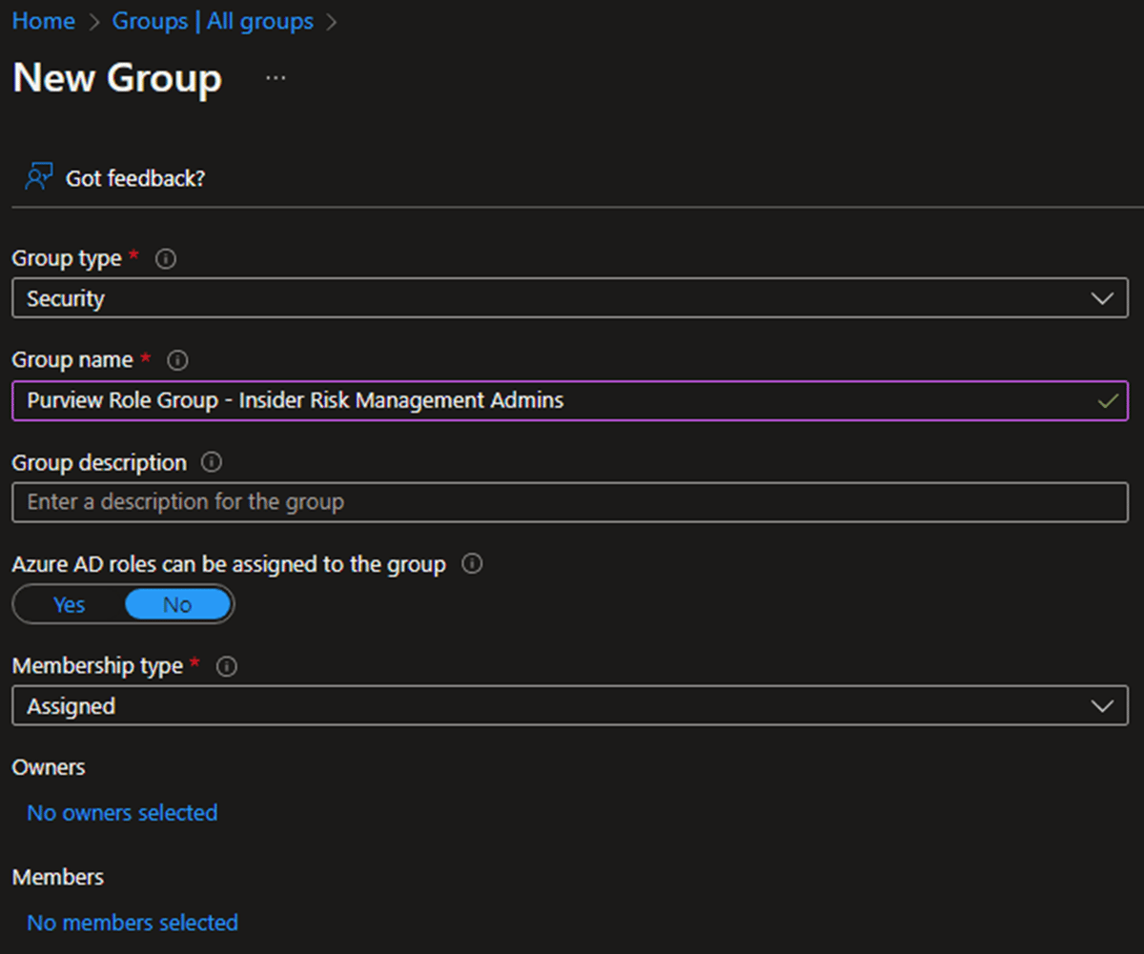Click the No side of the toggle

tap(176, 604)
